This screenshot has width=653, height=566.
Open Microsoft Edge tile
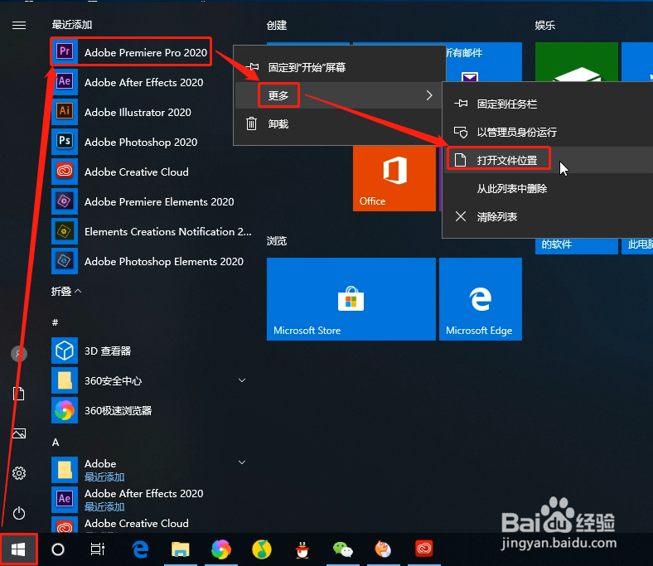click(480, 298)
